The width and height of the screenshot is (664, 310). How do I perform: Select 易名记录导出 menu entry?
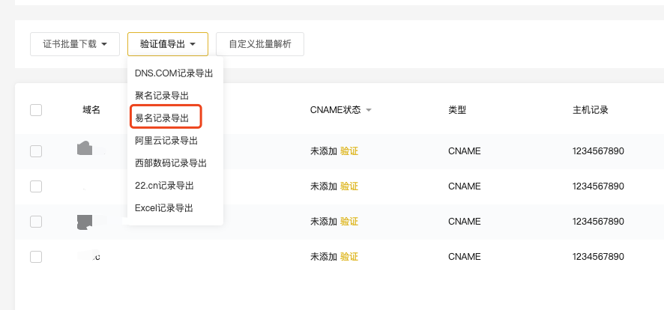click(x=162, y=118)
